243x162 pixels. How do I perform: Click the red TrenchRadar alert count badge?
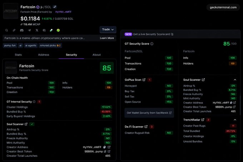point(208,120)
